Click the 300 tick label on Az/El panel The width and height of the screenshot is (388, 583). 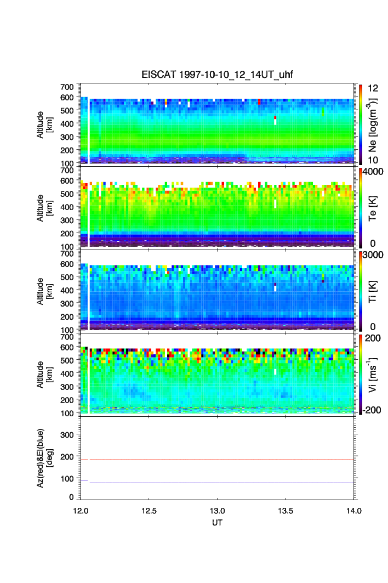pyautogui.click(x=67, y=435)
